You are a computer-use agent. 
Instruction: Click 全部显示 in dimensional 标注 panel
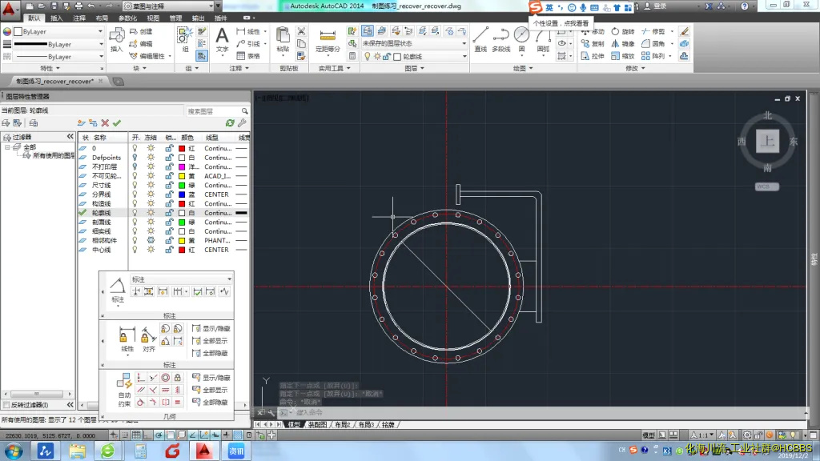[x=211, y=341]
